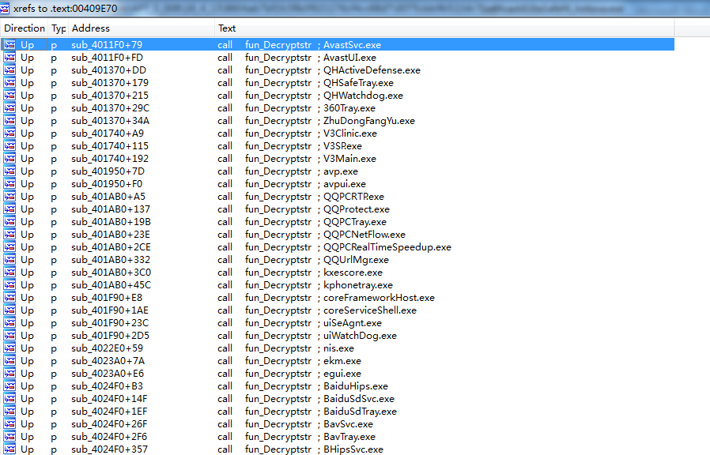710x455 pixels.
Task: Click the xref icon beside sub_4024F0+357
Action: coord(9,449)
